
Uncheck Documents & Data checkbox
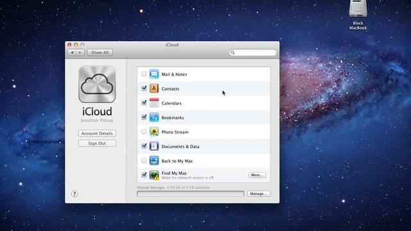point(144,146)
